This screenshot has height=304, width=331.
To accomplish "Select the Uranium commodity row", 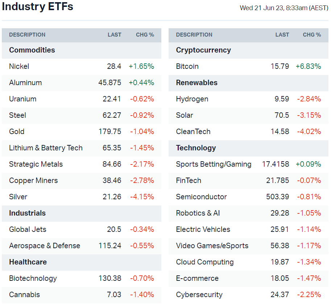I will pyautogui.click(x=22, y=99).
